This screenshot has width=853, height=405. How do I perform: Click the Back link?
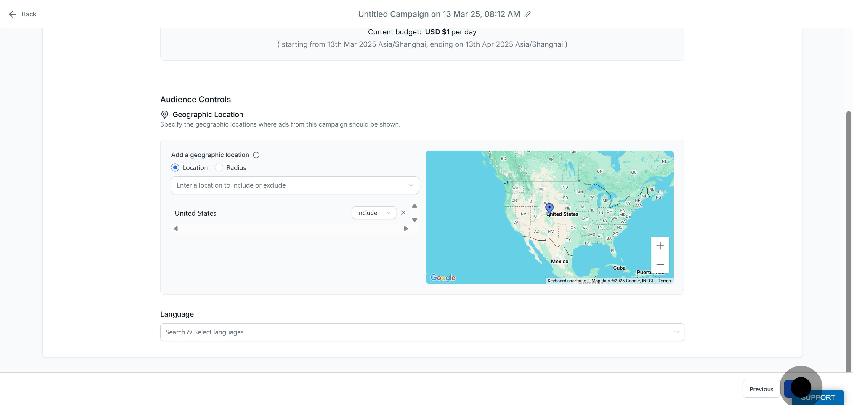tap(29, 14)
